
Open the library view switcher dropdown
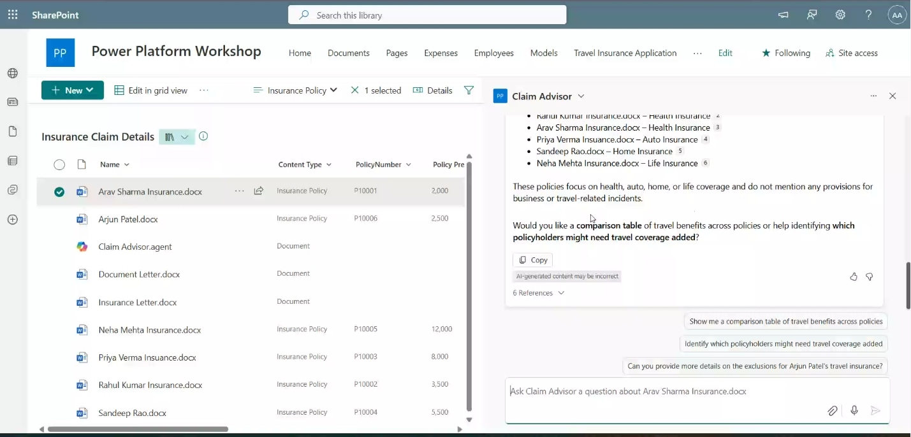pos(177,136)
